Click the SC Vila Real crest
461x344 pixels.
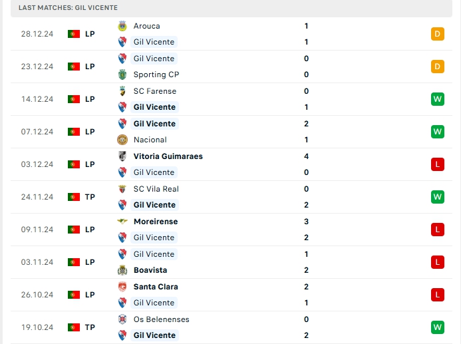[122, 189]
